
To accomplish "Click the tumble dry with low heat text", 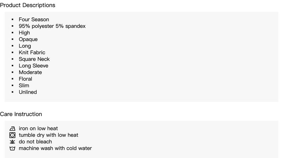I will [48, 135].
